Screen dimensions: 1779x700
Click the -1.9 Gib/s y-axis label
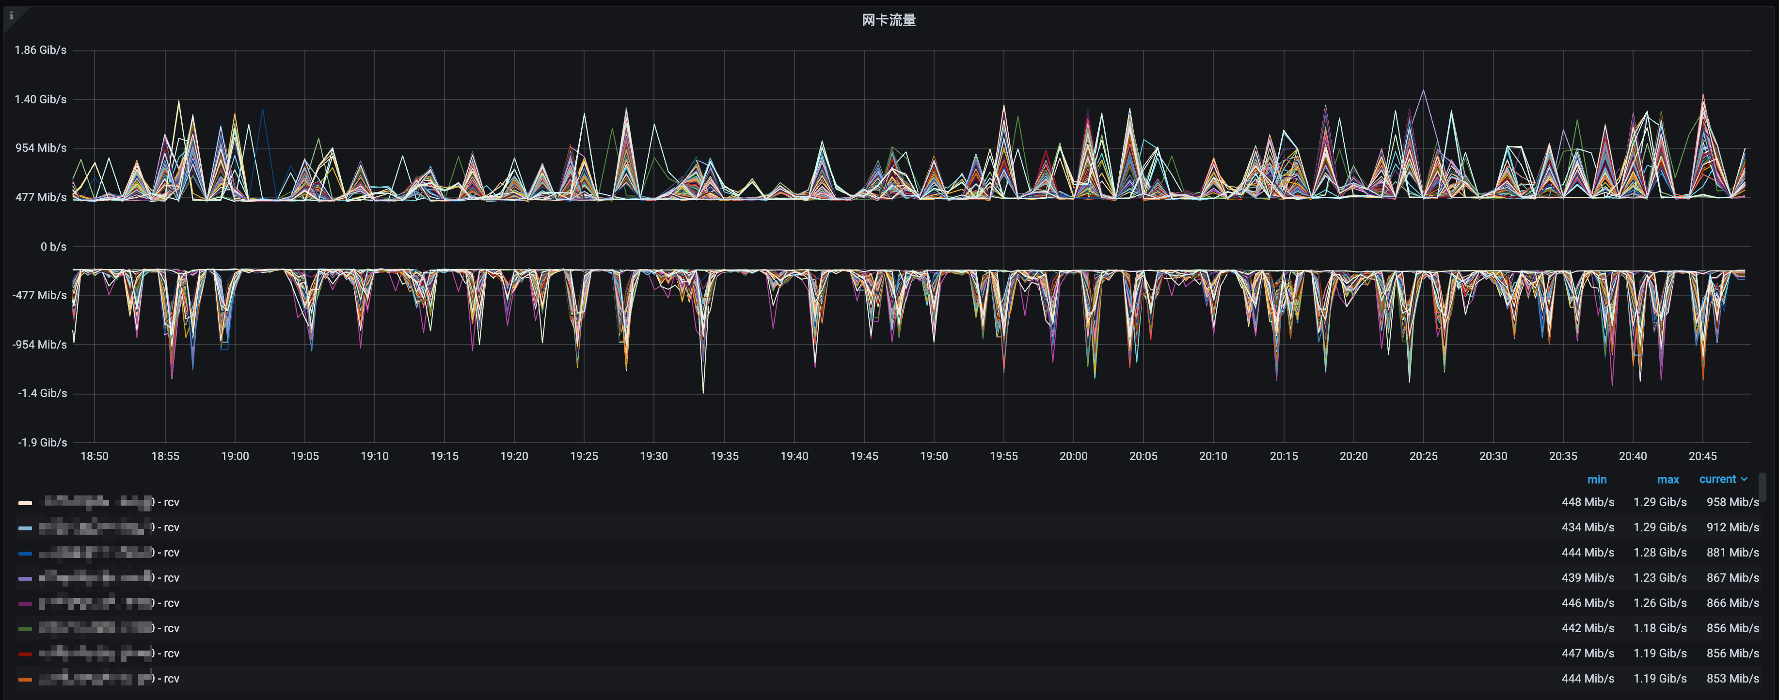[x=42, y=443]
